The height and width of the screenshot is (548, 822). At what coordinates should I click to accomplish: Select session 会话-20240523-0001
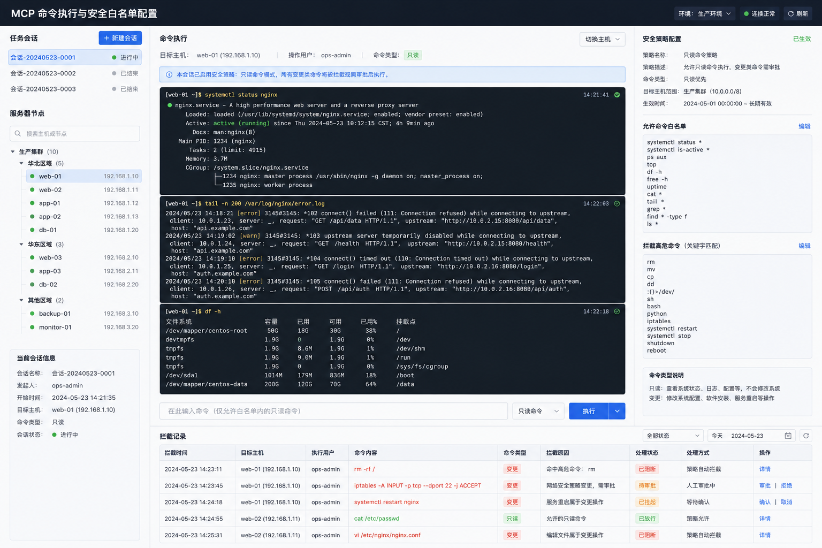pos(75,57)
